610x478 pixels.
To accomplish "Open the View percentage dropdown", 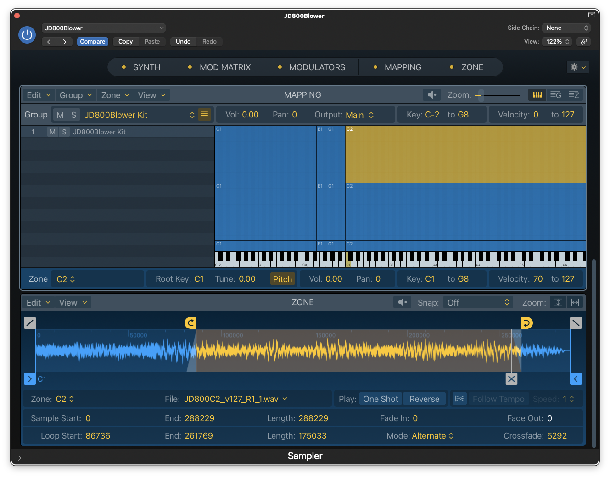I will [x=557, y=42].
